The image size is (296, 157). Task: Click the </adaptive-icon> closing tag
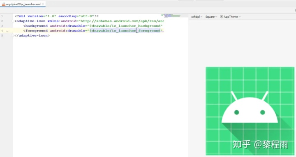pyautogui.click(x=32, y=35)
